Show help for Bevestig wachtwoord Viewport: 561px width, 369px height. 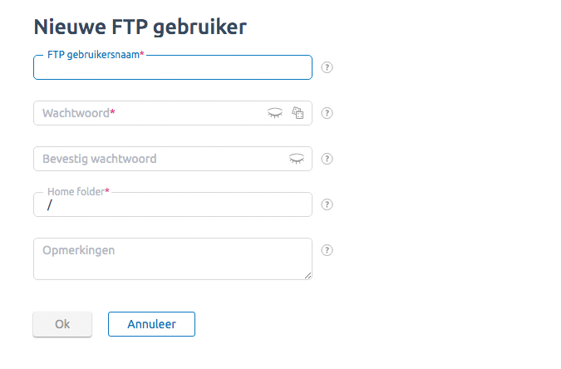[x=327, y=159]
